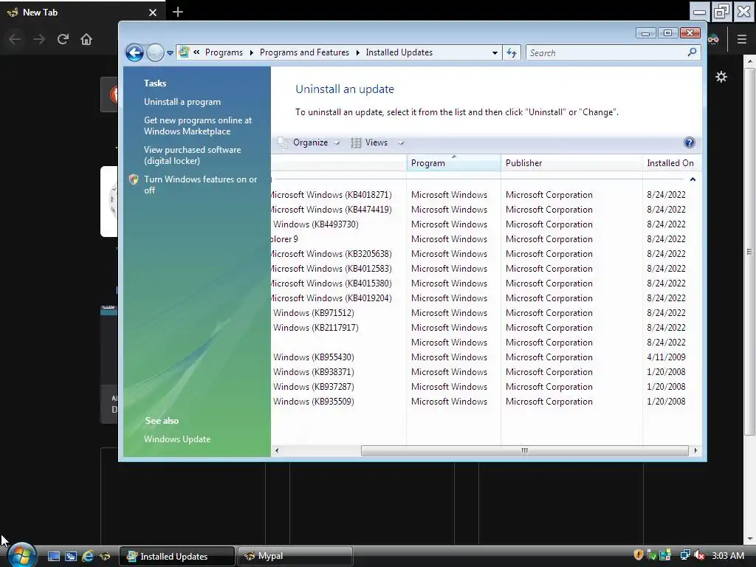Click the Forward arrow in Installed Updates window
The width and height of the screenshot is (756, 567).
tap(155, 52)
